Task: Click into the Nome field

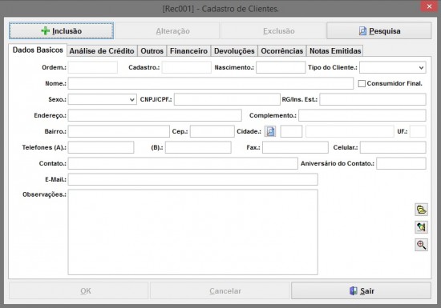Action: tap(211, 83)
